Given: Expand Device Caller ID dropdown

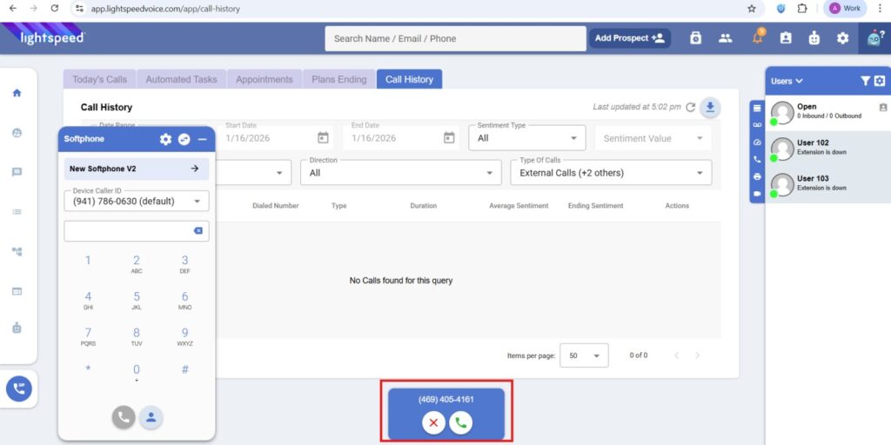Looking at the screenshot, I should tap(137, 202).
